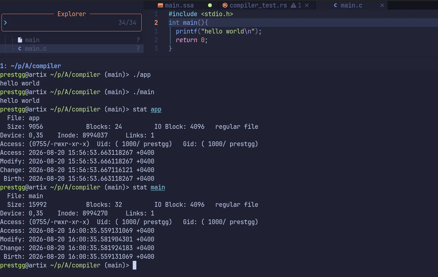438x277 pixels.
Task: Click Birth timestamp 15:56:53.663118267
Action: coord(100,179)
